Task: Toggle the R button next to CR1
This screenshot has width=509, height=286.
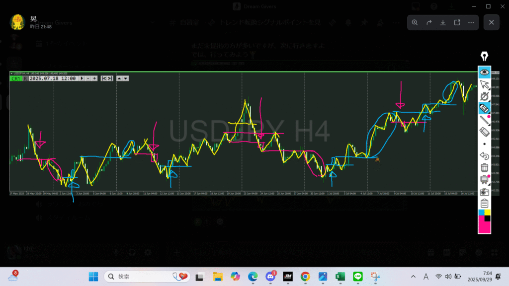Action: [25, 78]
